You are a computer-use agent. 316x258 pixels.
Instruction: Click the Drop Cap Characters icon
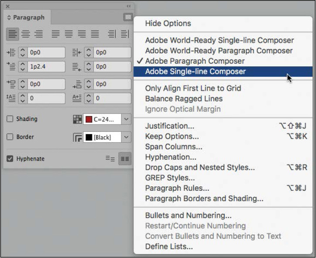coord(77,98)
